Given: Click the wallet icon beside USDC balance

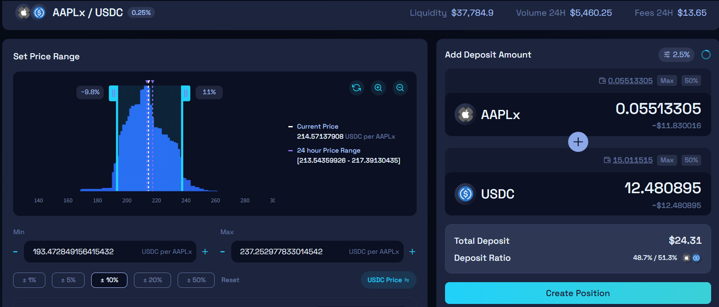Looking at the screenshot, I should pyautogui.click(x=607, y=160).
